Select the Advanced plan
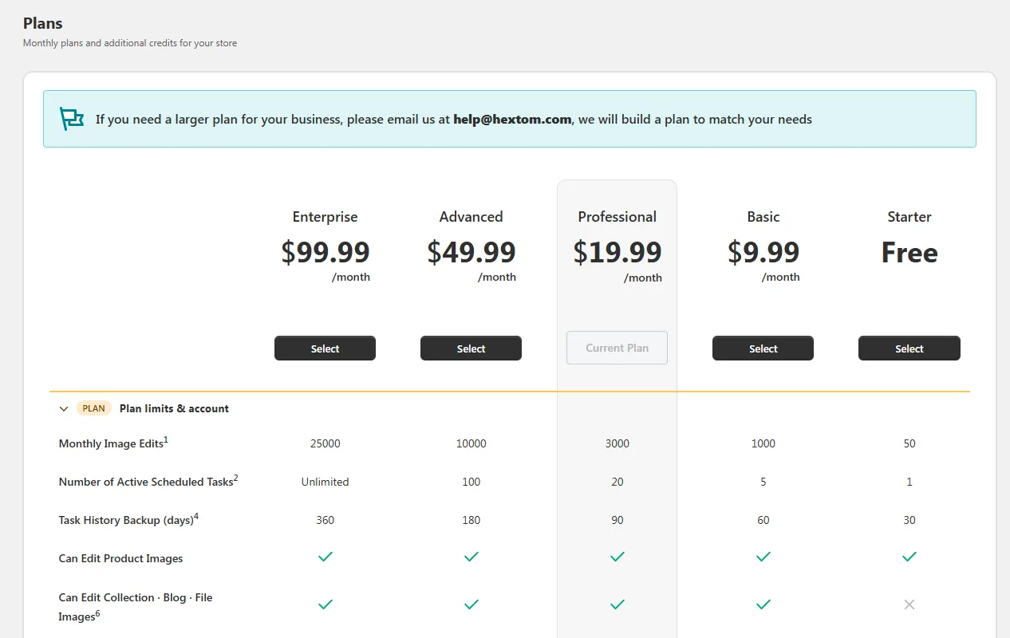This screenshot has width=1010, height=638. click(471, 349)
